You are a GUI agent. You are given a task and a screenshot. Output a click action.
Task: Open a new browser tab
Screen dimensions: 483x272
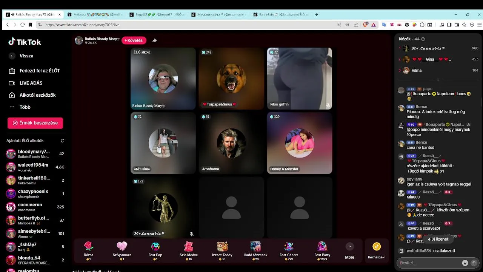[316, 15]
